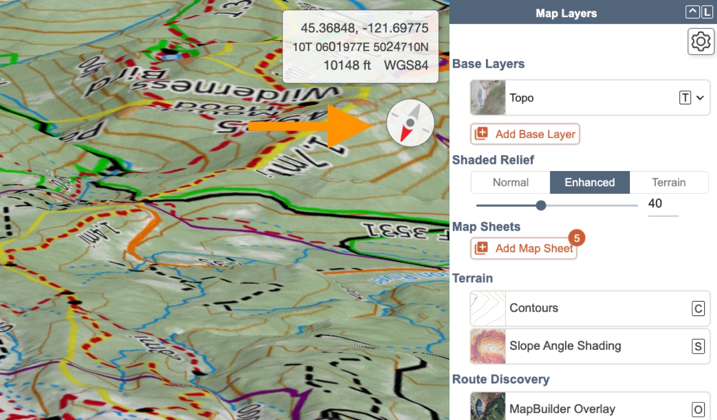Enable Terrain shaded relief mode
Viewport: 717px width, 420px height.
[x=669, y=182]
